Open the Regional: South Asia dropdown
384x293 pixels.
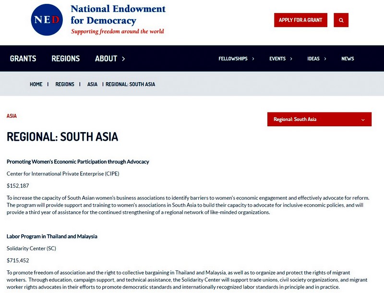319,119
